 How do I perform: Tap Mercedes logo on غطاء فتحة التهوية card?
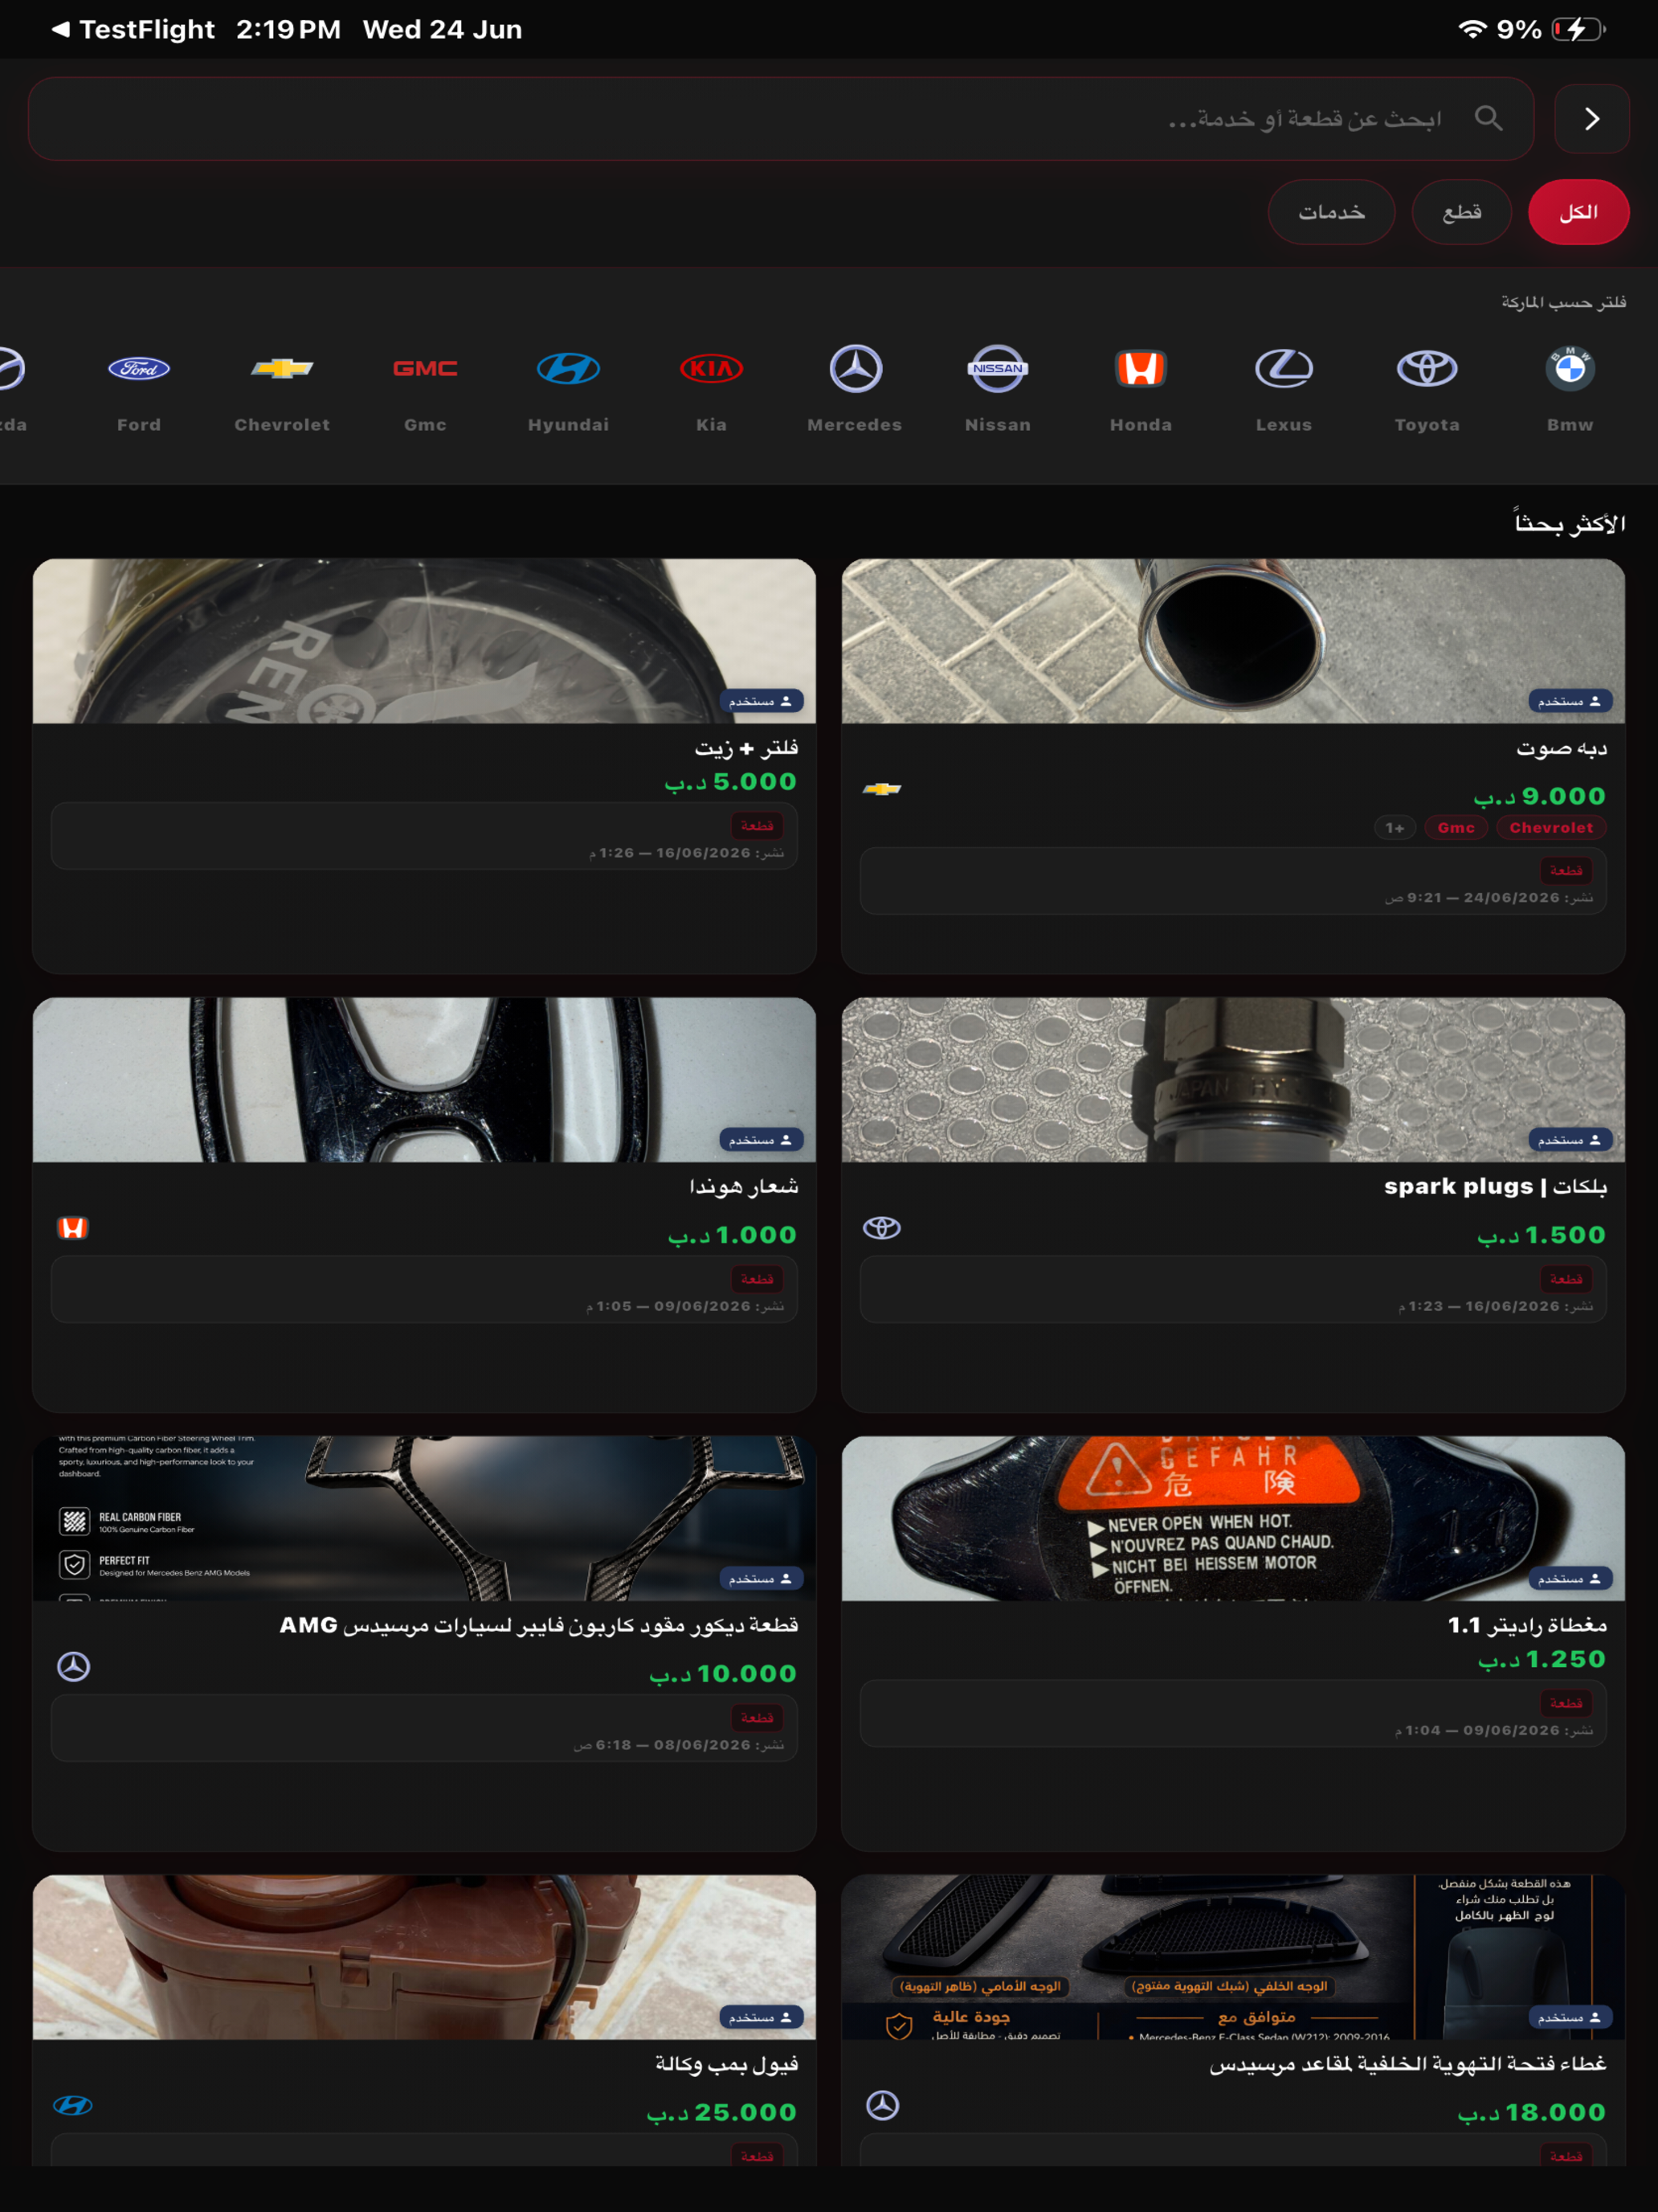[x=881, y=2105]
